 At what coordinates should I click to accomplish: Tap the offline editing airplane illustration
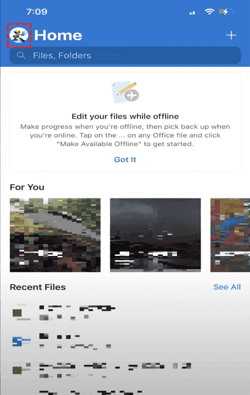pos(125,92)
